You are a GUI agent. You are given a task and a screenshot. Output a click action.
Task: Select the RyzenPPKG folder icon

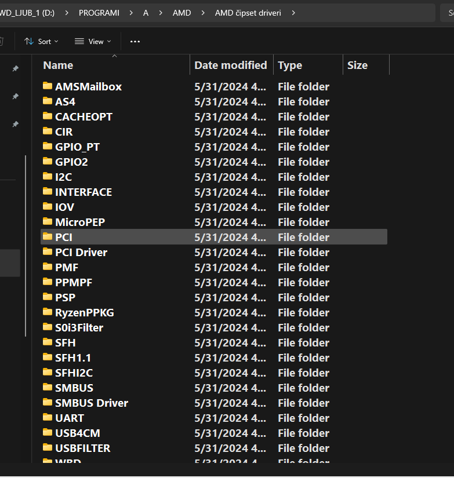pos(48,312)
